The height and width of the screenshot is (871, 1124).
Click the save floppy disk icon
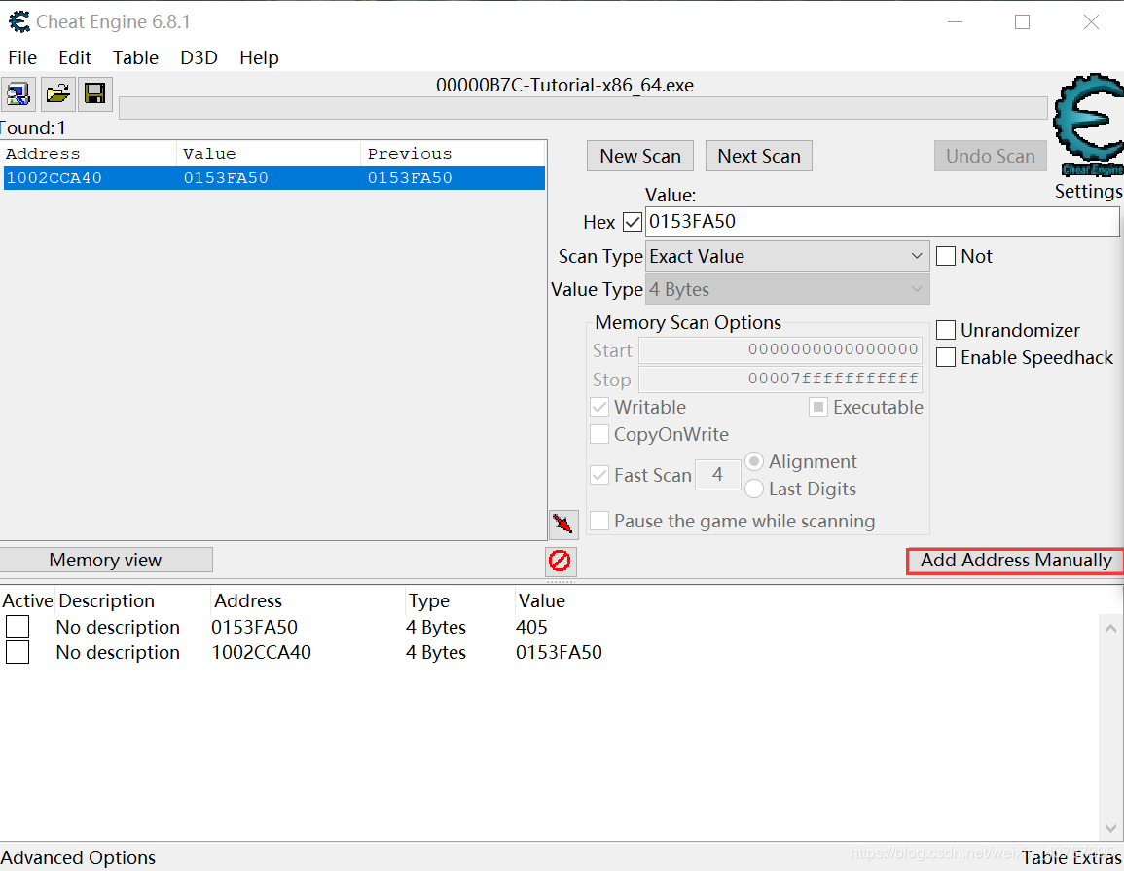[94, 93]
